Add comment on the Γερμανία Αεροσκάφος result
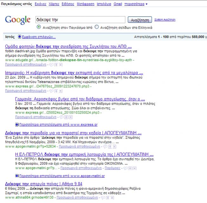Image resolution: width=207 pixels, height=203 pixels. [61, 117]
